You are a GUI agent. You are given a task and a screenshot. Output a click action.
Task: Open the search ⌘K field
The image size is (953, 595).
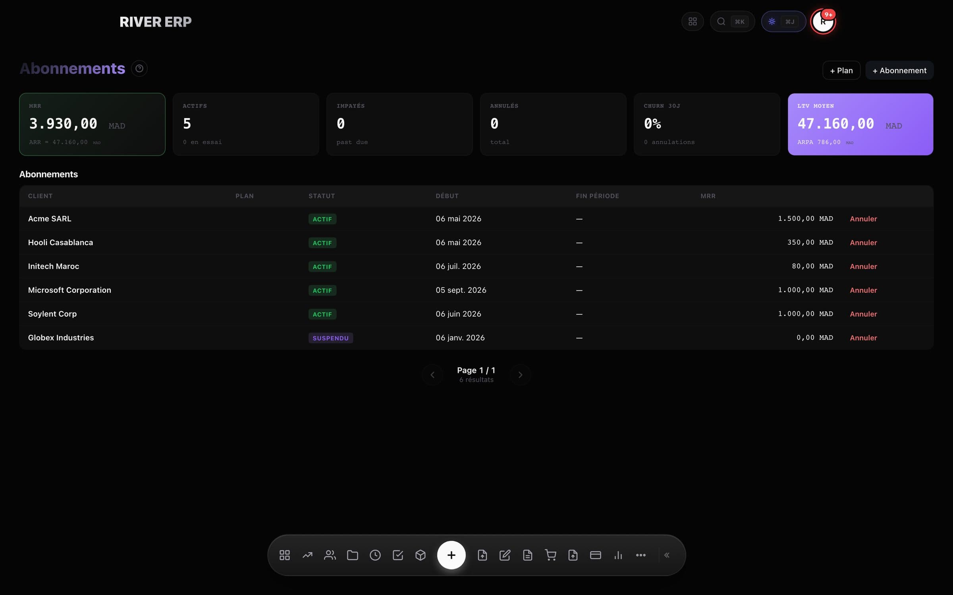click(732, 21)
